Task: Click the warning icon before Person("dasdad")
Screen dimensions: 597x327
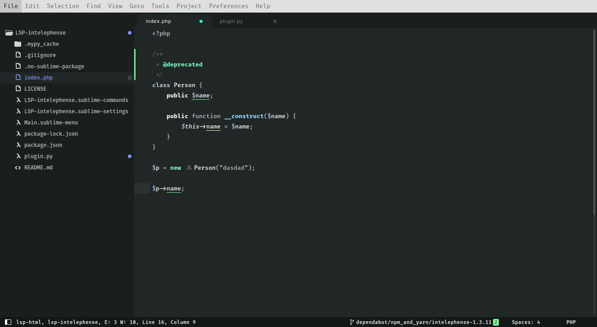Action: tap(189, 168)
